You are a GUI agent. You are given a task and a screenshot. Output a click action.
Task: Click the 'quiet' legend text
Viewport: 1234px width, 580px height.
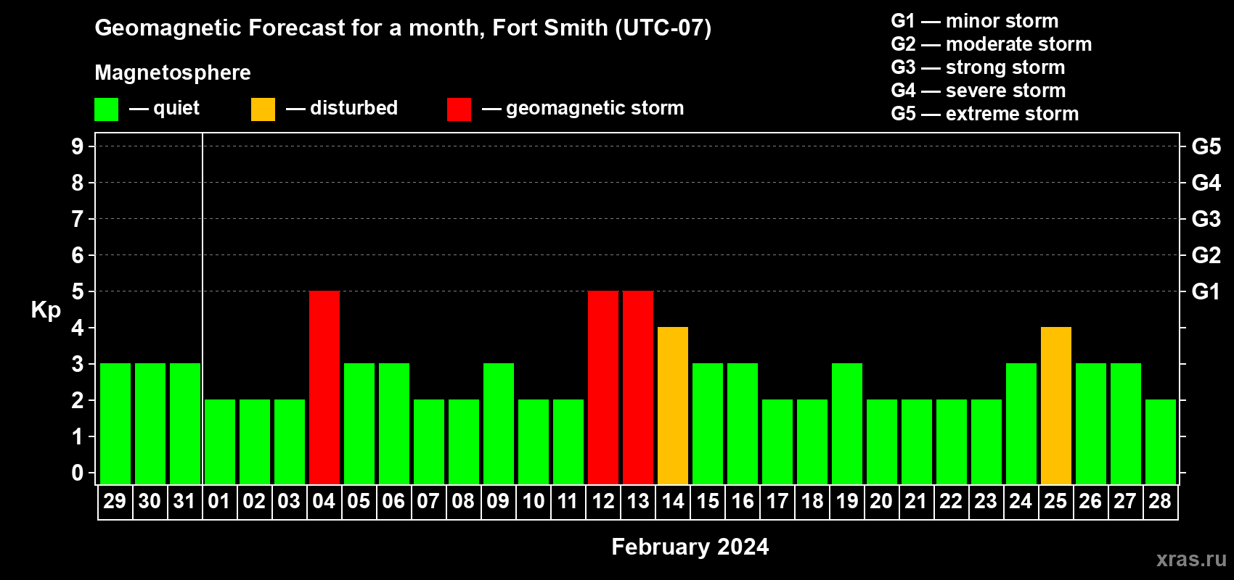tap(176, 109)
